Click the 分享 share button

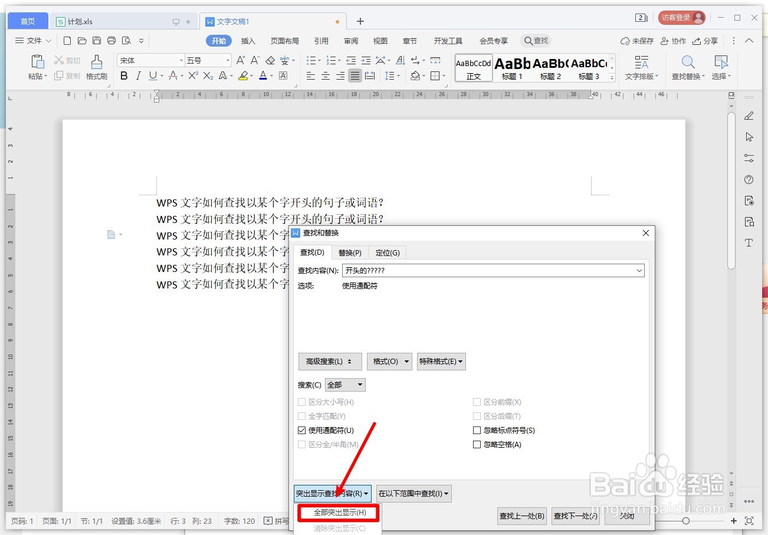tap(705, 41)
